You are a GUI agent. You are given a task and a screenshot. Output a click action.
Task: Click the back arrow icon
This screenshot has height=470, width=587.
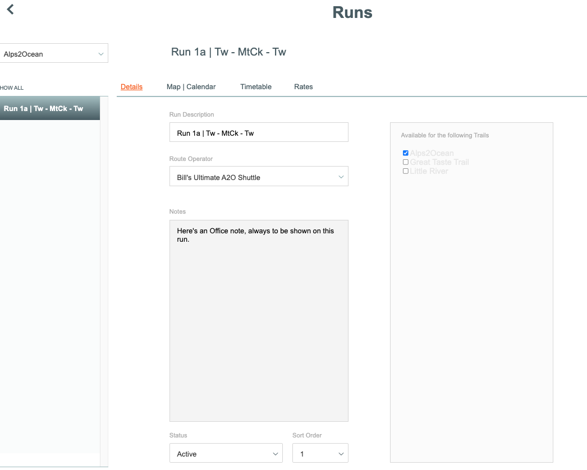[x=11, y=10]
